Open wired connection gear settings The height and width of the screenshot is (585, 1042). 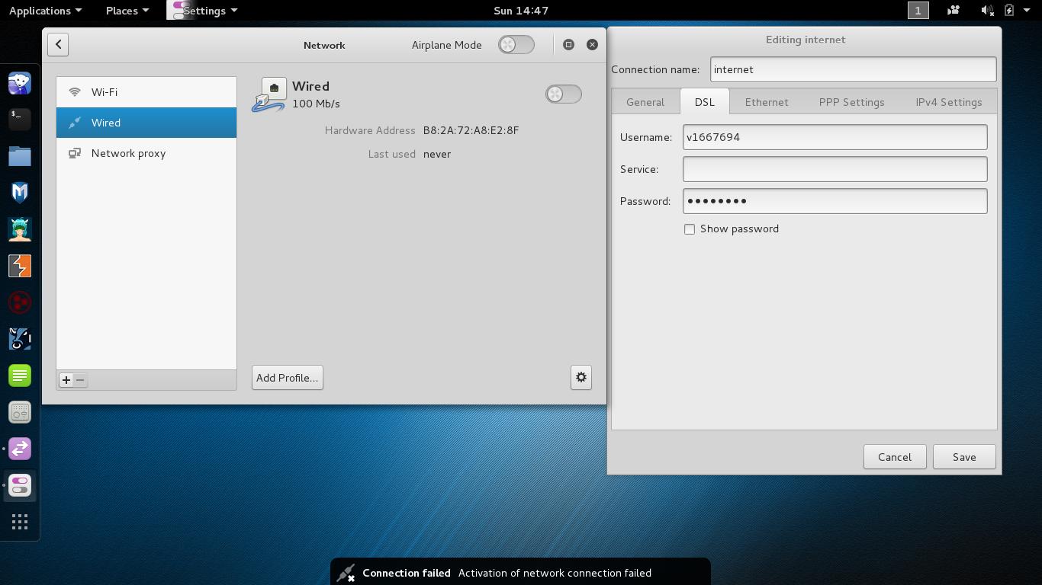click(x=580, y=378)
